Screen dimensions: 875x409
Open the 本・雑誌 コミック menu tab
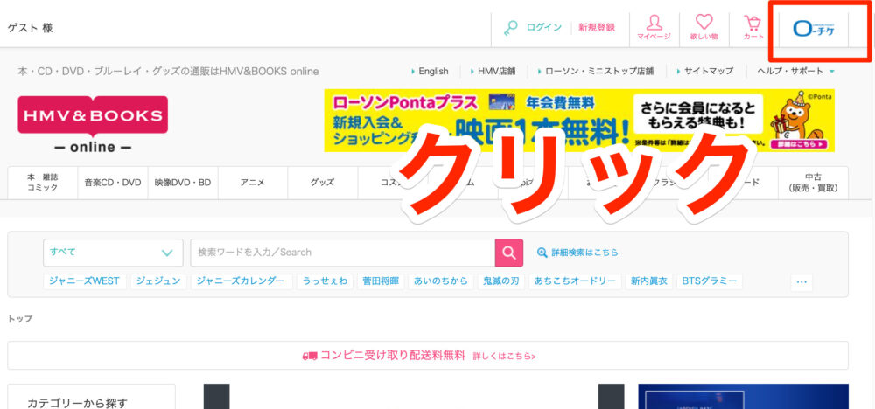click(x=42, y=182)
